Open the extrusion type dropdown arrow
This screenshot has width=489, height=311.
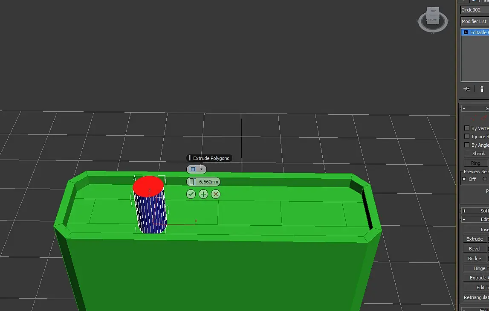pyautogui.click(x=201, y=169)
